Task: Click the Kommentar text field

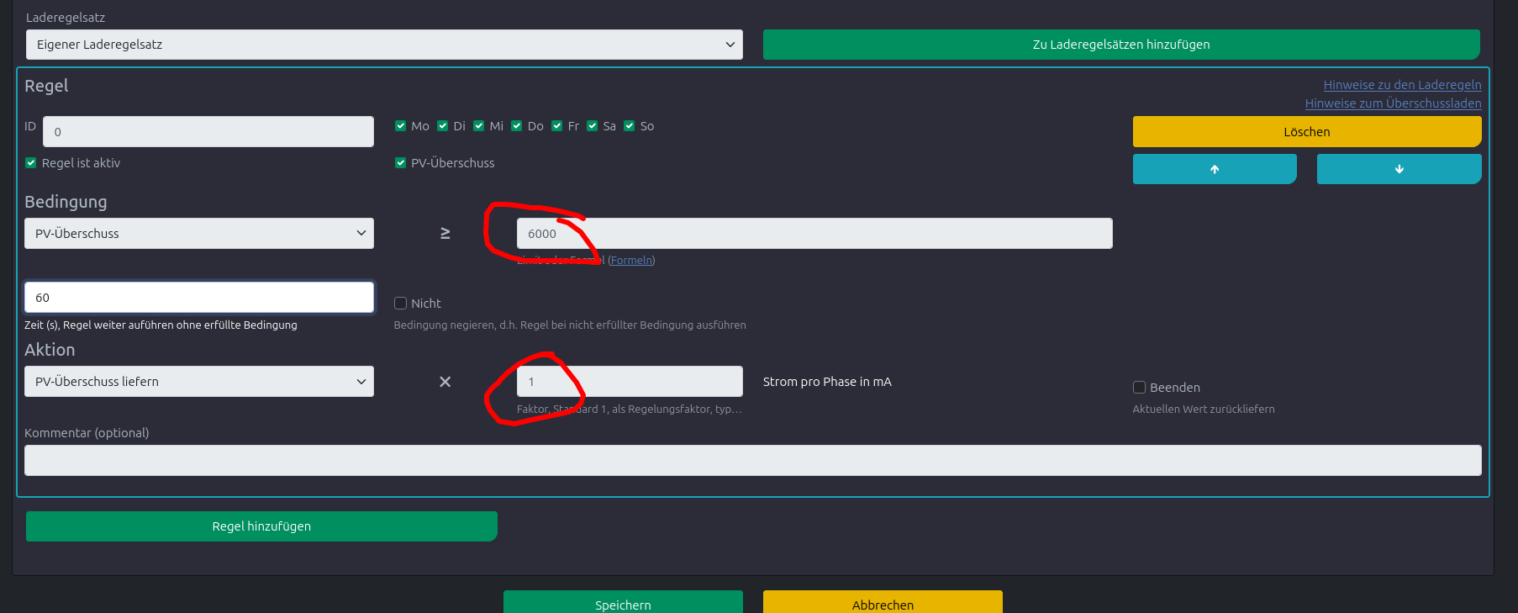Action: point(752,461)
